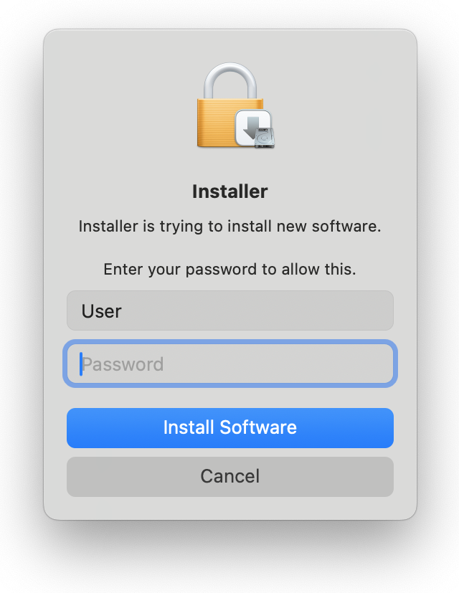This screenshot has width=459, height=593.
Task: Click 'Enter your password to allow this' text
Action: (229, 270)
